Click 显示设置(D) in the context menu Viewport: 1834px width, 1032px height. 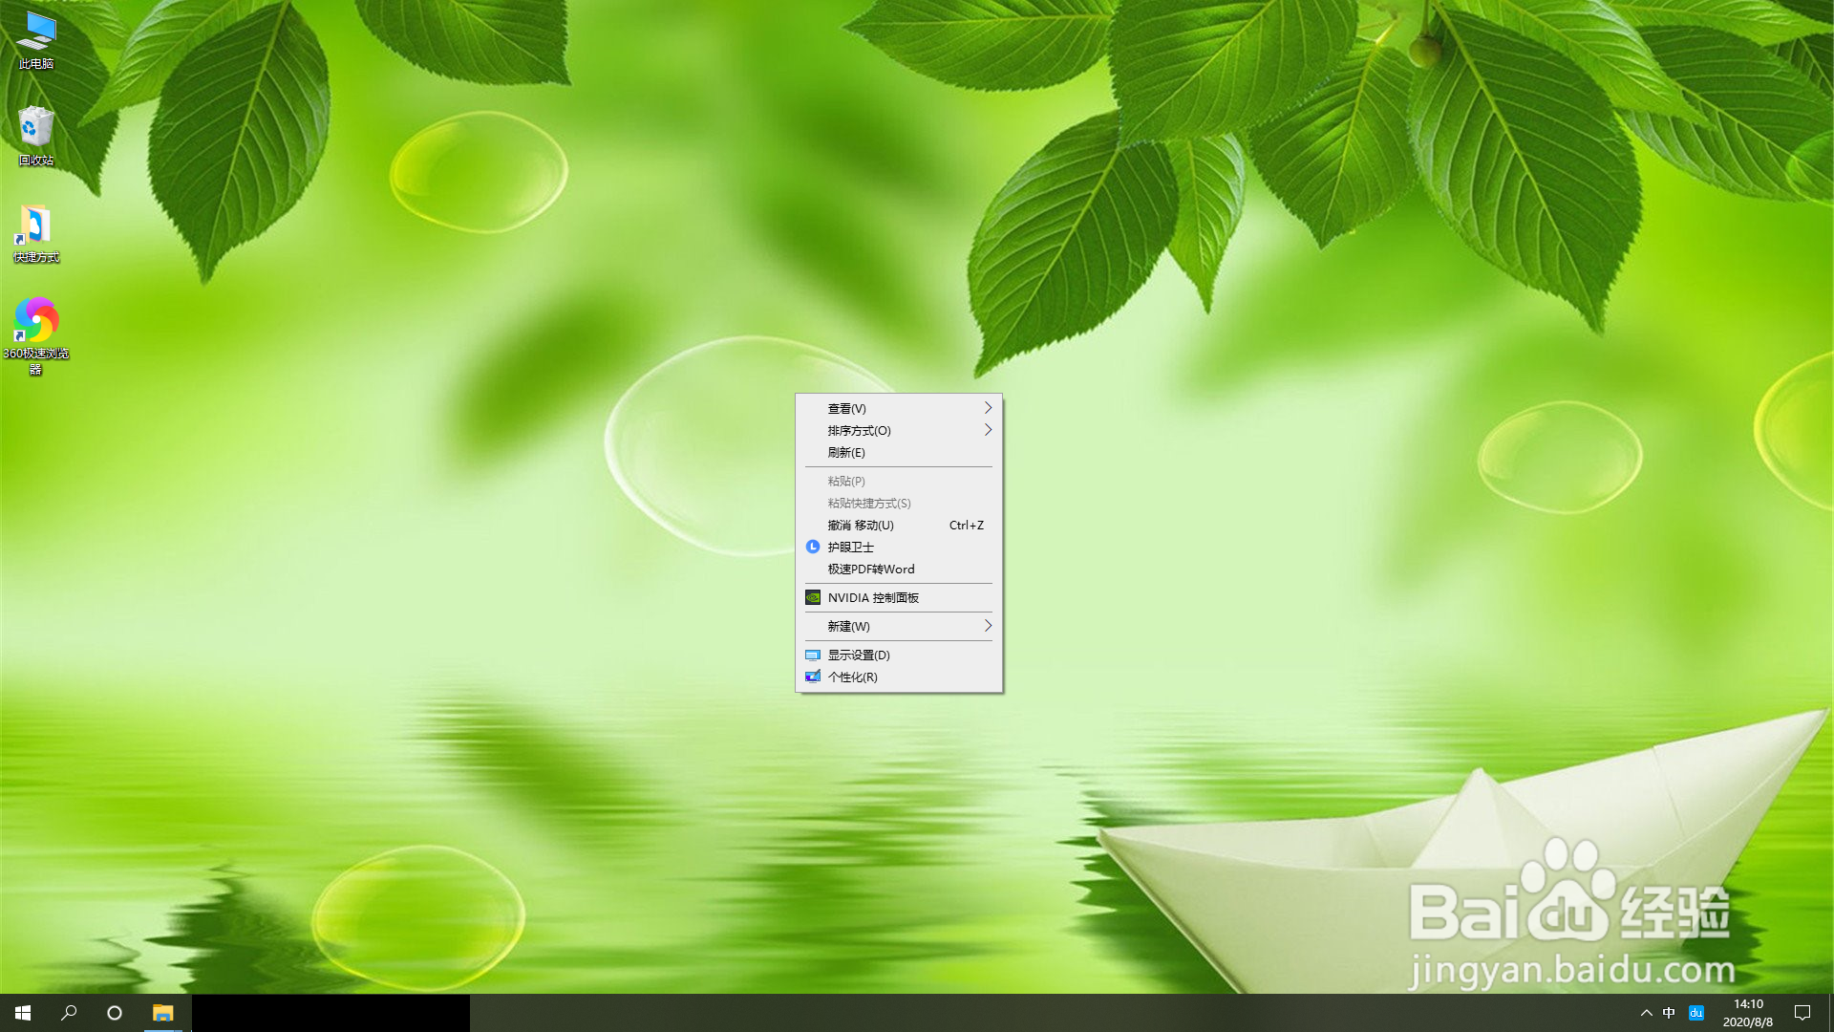859,655
